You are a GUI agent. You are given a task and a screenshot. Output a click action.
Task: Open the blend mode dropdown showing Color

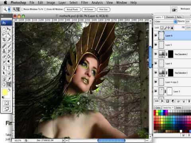pyautogui.click(x=166, y=21)
